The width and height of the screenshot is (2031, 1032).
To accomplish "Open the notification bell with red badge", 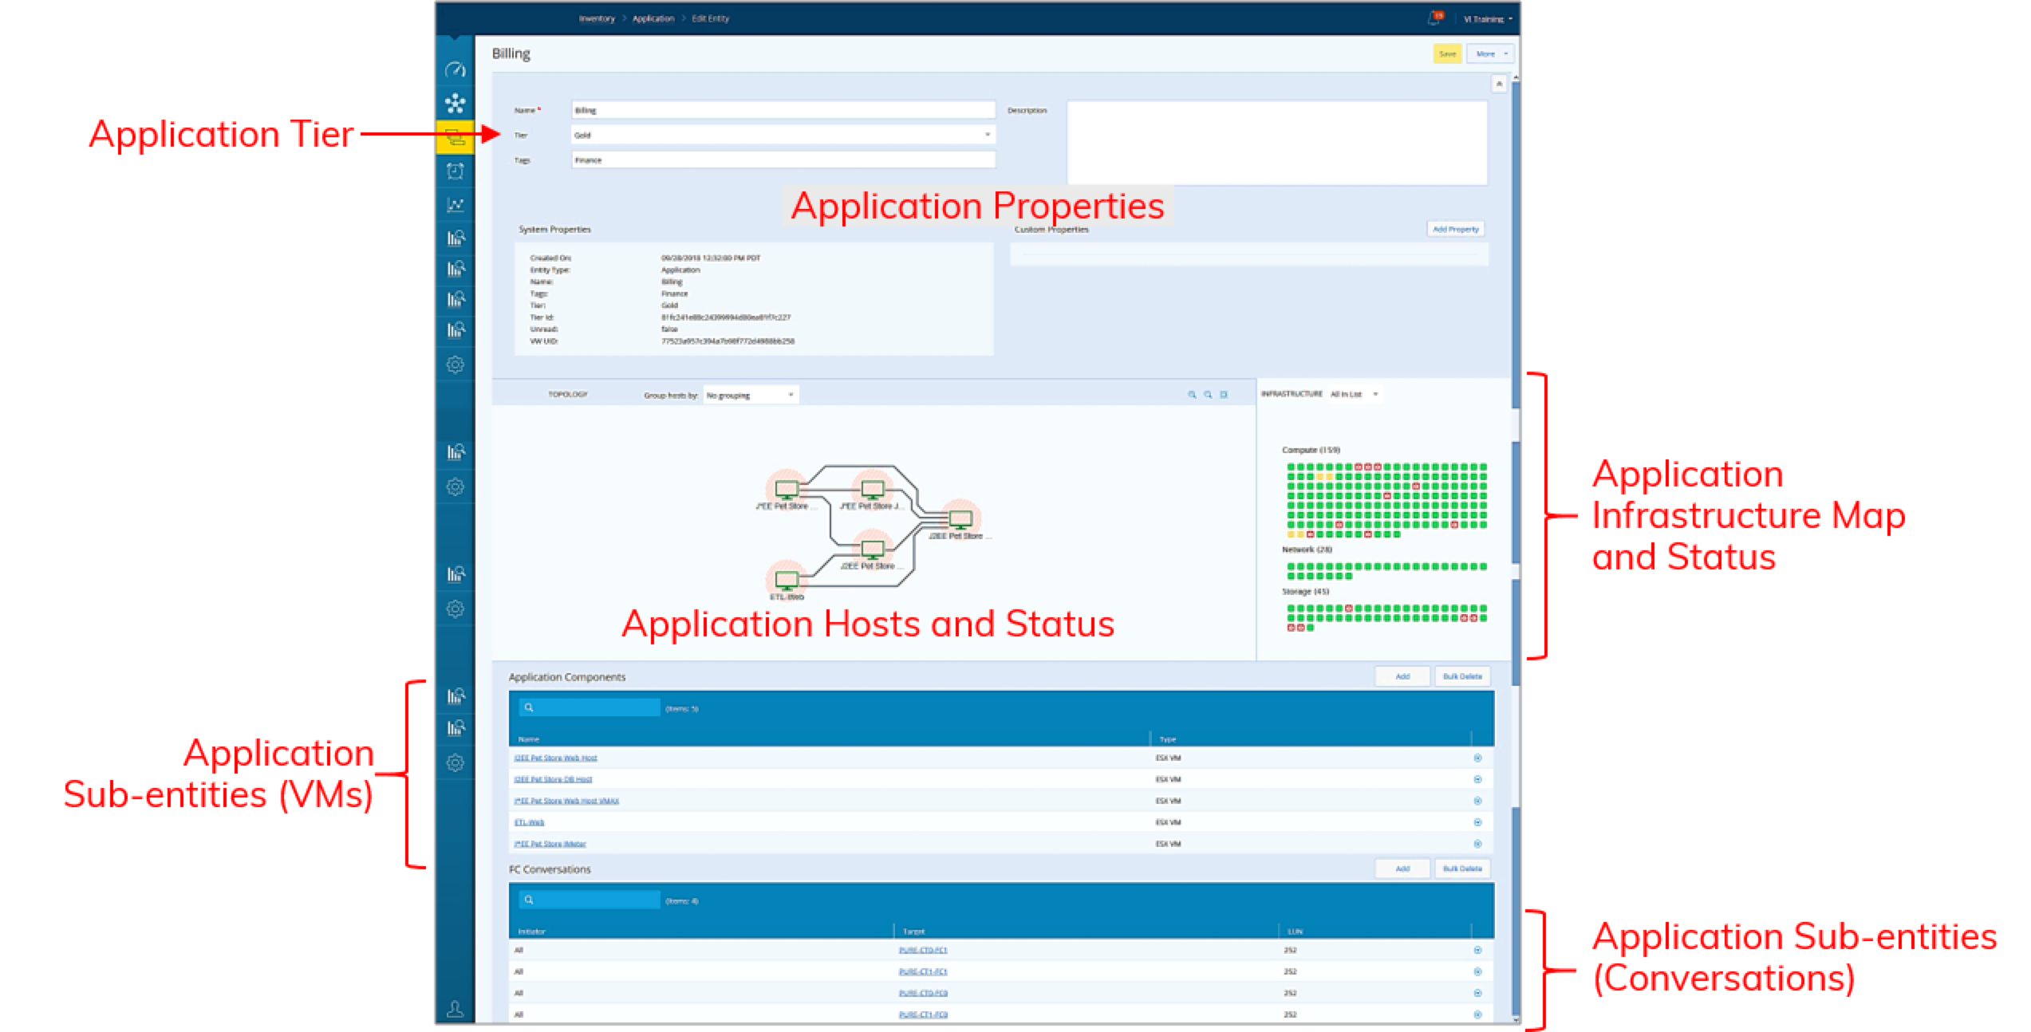I will click(x=1435, y=18).
